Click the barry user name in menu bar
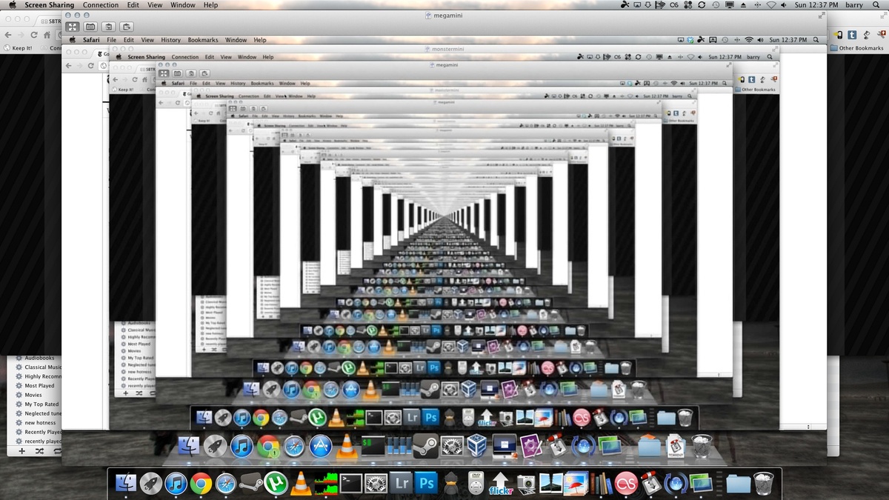 pos(854,5)
